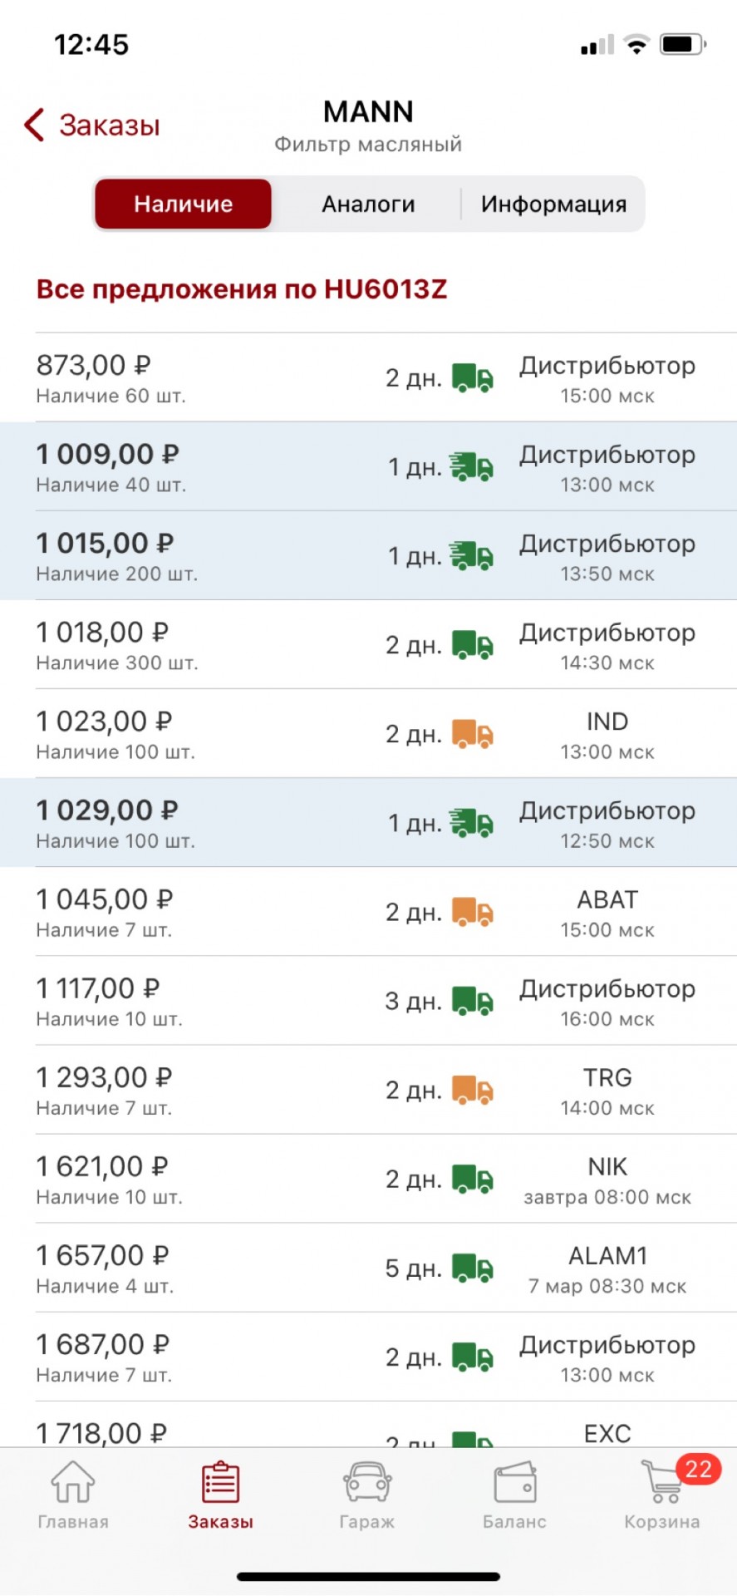This screenshot has width=737, height=1596.
Task: Open the Баланс wallet icon
Action: point(514,1483)
